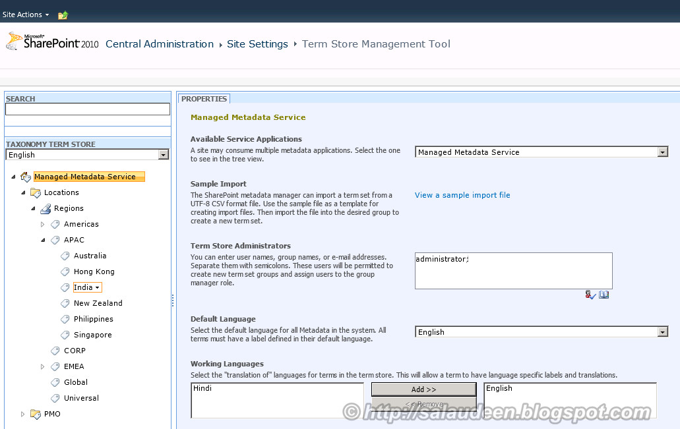Select the Hong Kong term label
680x429 pixels.
point(94,272)
